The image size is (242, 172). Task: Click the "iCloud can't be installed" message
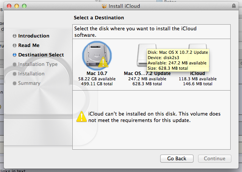[155, 117]
